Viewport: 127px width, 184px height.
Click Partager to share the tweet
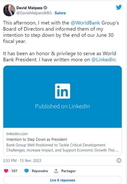point(68,171)
